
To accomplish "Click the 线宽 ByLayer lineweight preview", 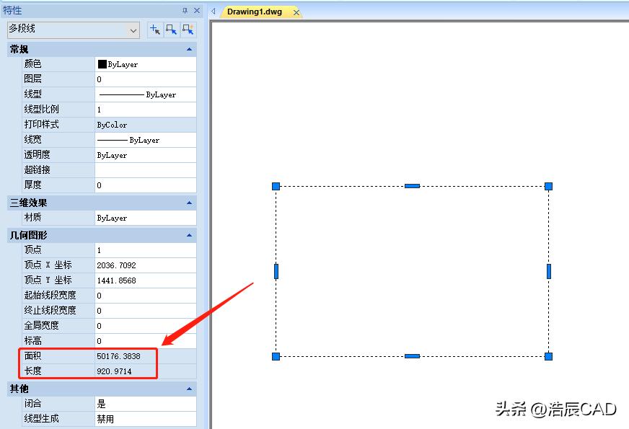I will (144, 139).
